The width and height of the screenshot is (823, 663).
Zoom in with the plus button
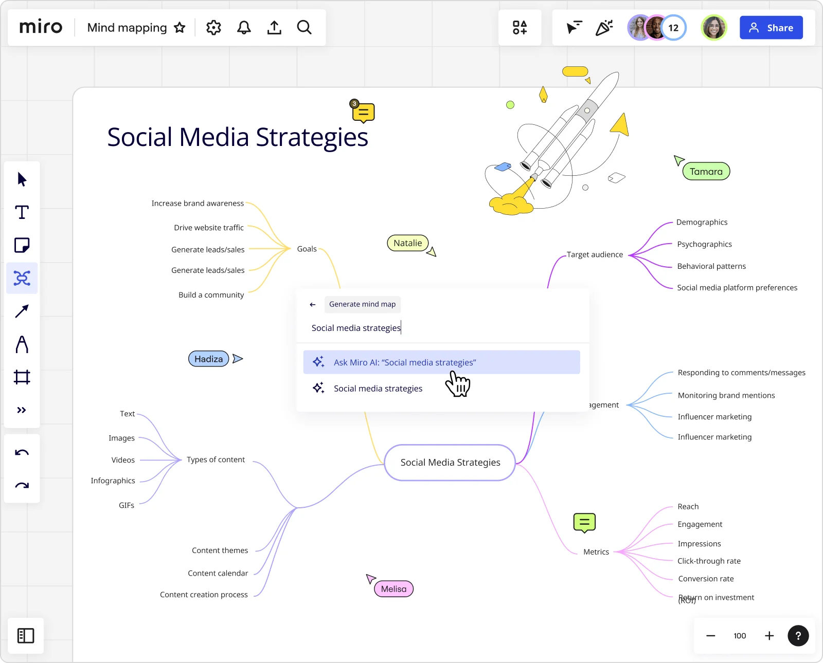click(769, 636)
